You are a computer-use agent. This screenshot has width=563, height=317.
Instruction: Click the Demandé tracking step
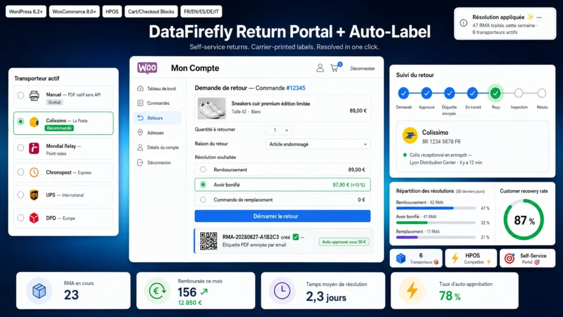point(404,94)
